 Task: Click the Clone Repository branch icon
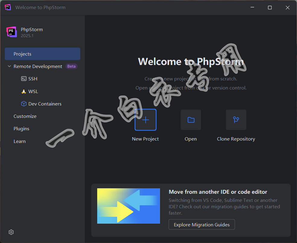[x=236, y=120]
